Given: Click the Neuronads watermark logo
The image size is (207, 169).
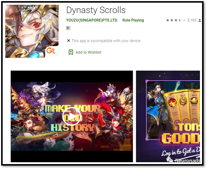Looking at the screenshot, I should (x=184, y=160).
